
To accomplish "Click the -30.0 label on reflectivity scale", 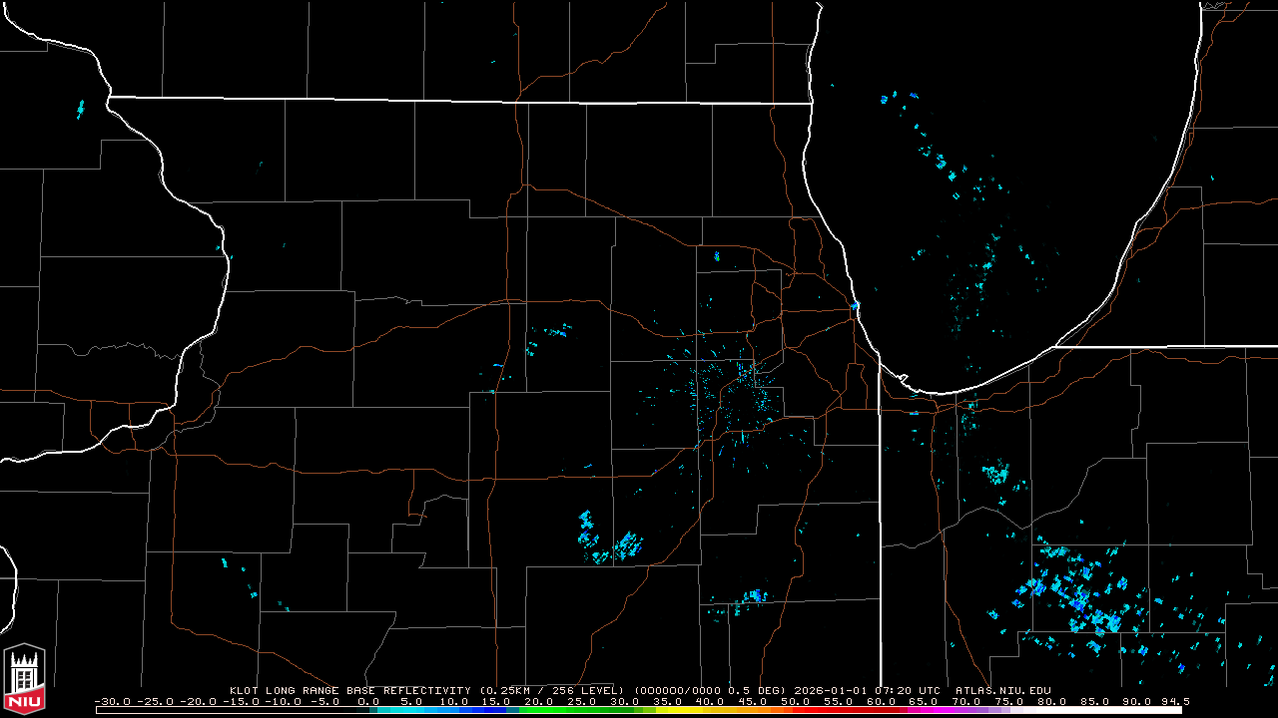I will [x=111, y=701].
